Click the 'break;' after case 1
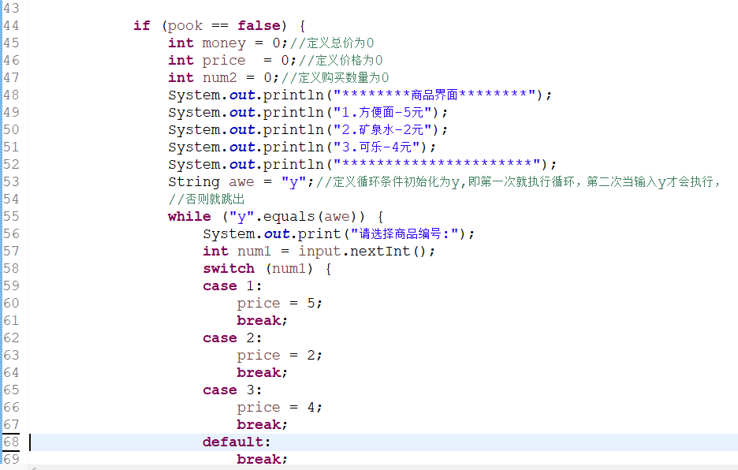The width and height of the screenshot is (738, 470). point(262,321)
